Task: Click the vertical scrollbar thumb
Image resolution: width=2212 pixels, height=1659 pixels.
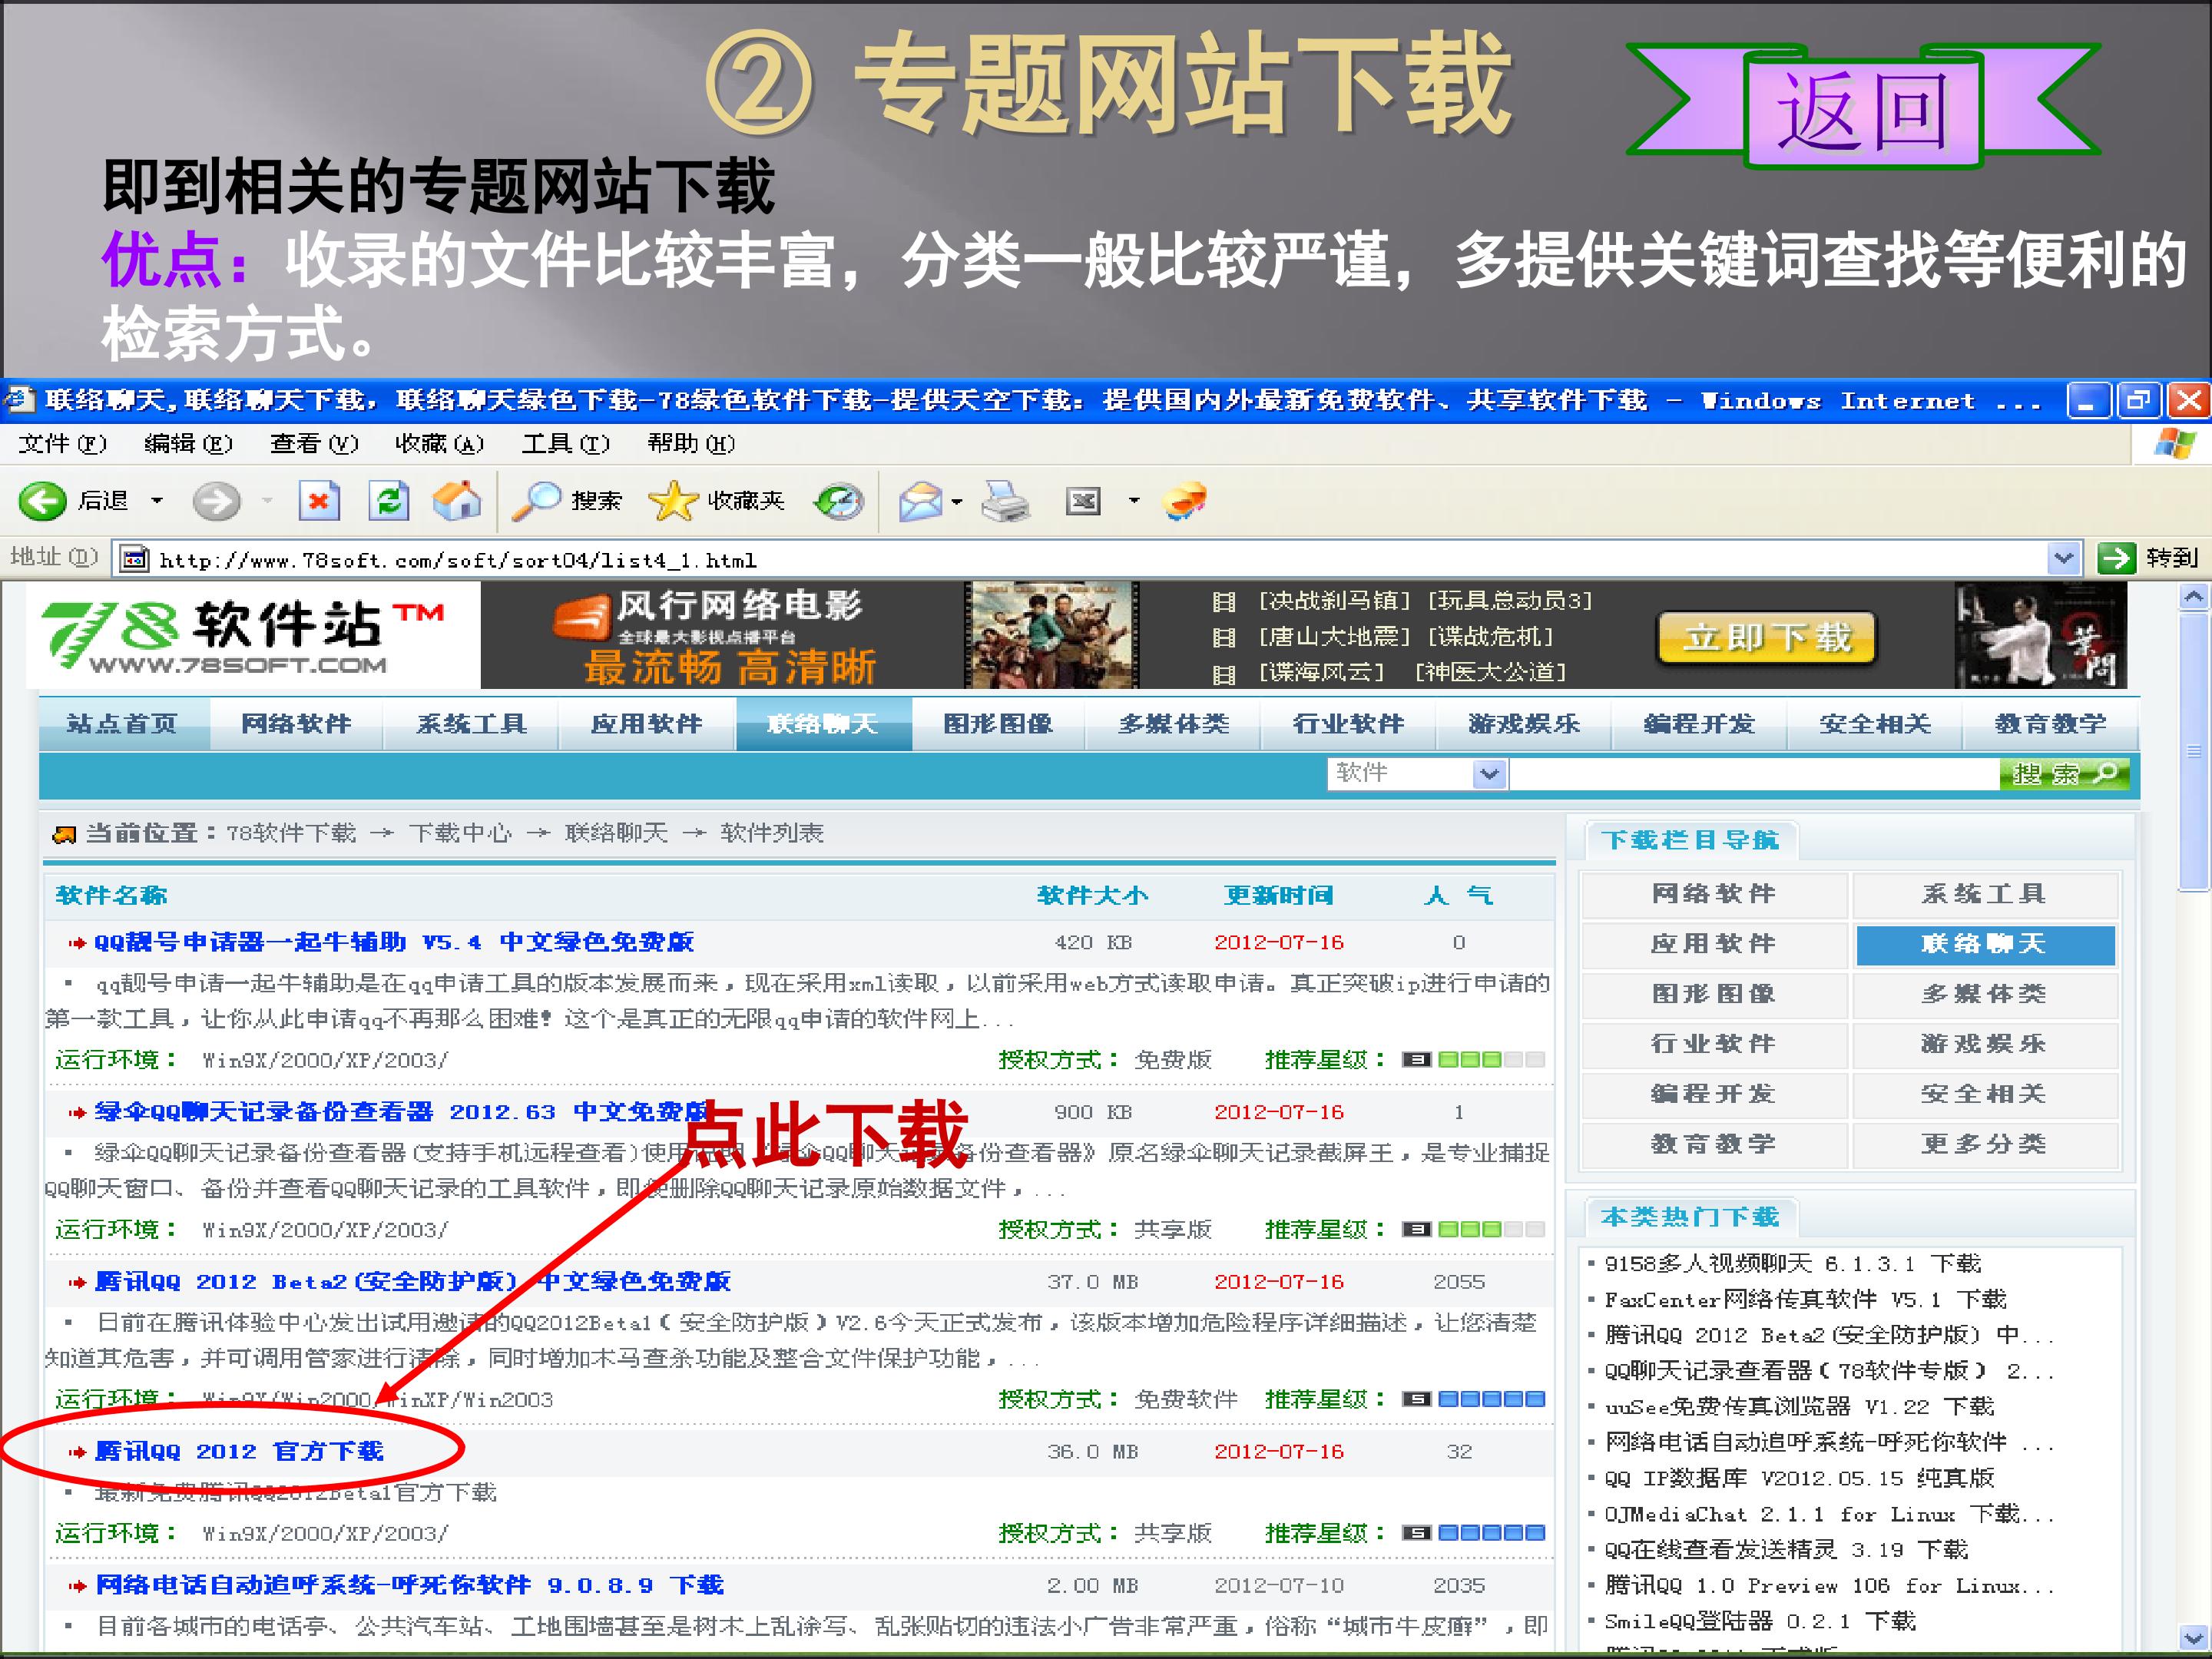Action: [x=2194, y=751]
